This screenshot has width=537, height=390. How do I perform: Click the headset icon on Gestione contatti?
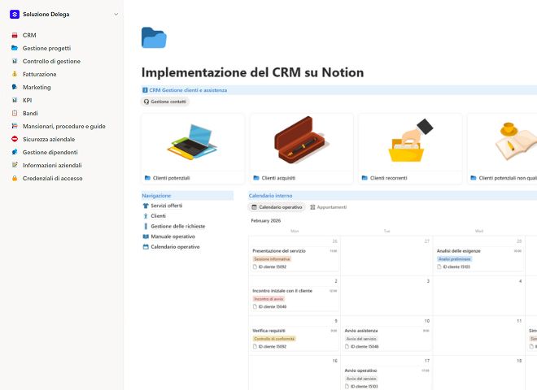[146, 102]
